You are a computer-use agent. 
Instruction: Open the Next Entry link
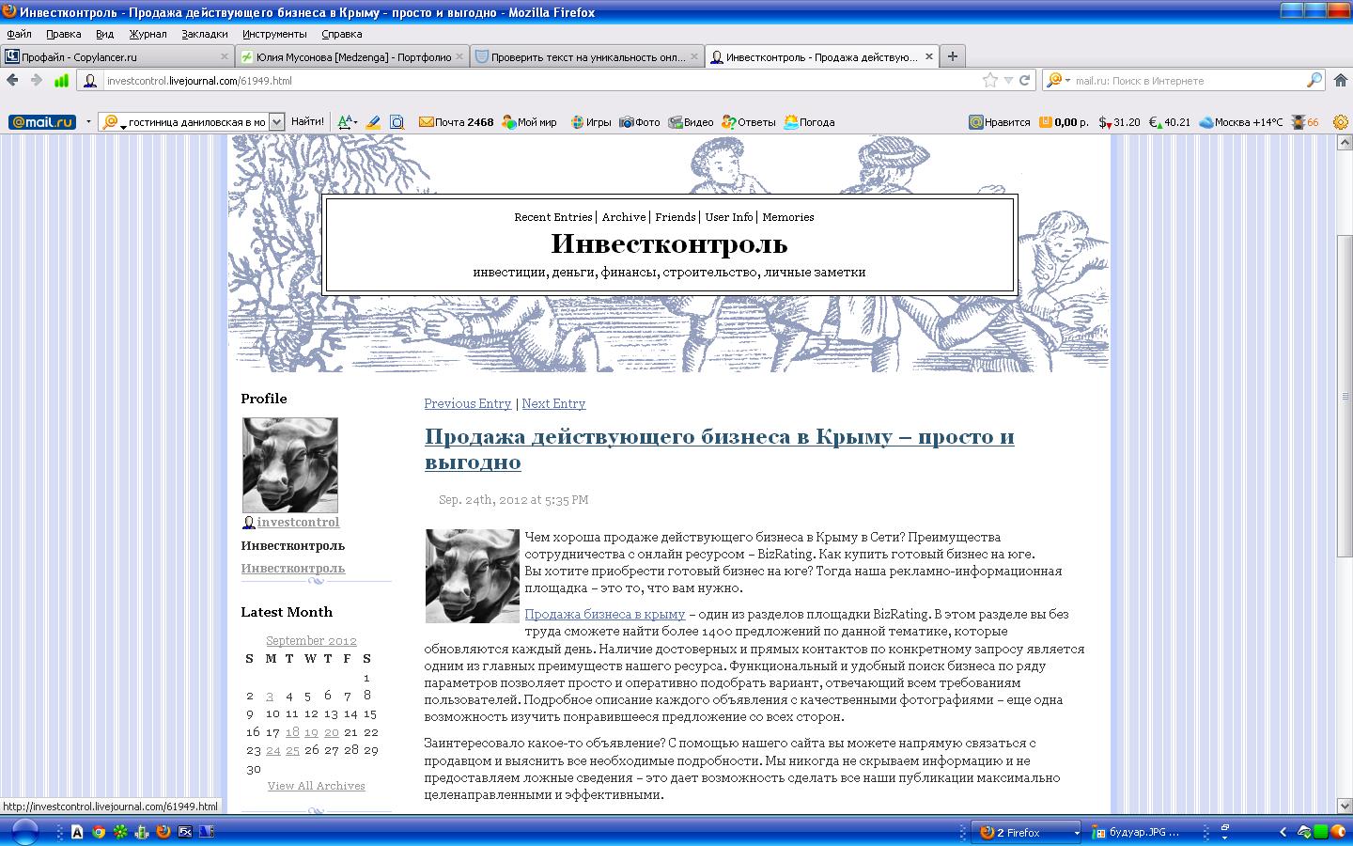553,403
